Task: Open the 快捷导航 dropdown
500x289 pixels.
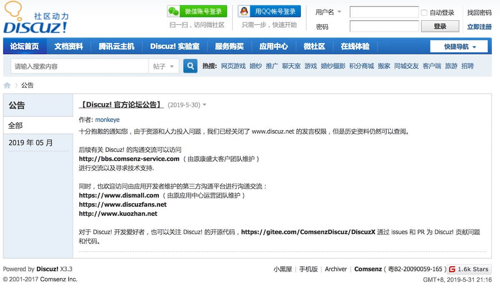Action: (459, 47)
